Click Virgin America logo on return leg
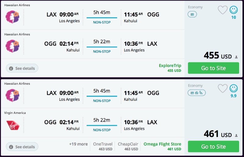Screen dimensions: 244x157 [12, 125]
